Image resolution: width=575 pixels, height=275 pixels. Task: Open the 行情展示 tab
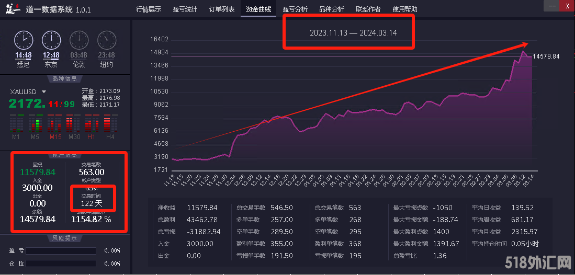[x=149, y=9]
